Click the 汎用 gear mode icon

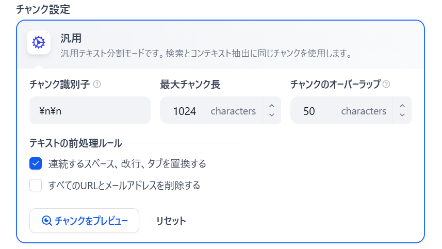[x=39, y=43]
